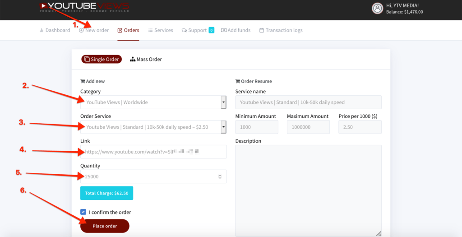This screenshot has height=237, width=462.
Task: Click the Service name field
Action: pos(308,102)
